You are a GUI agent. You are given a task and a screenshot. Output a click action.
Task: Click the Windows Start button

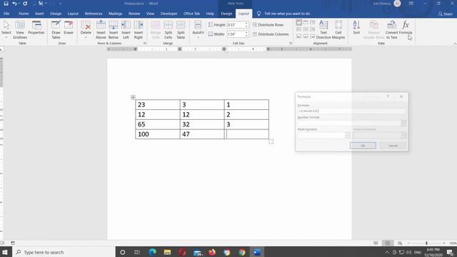(5, 252)
